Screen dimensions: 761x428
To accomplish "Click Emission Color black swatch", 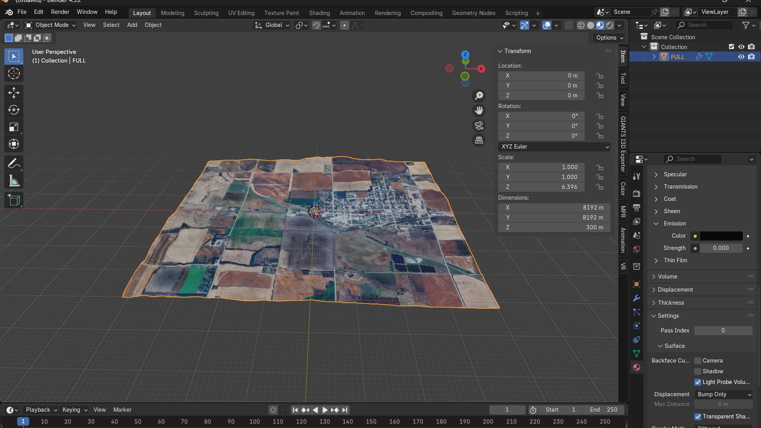I will [721, 236].
